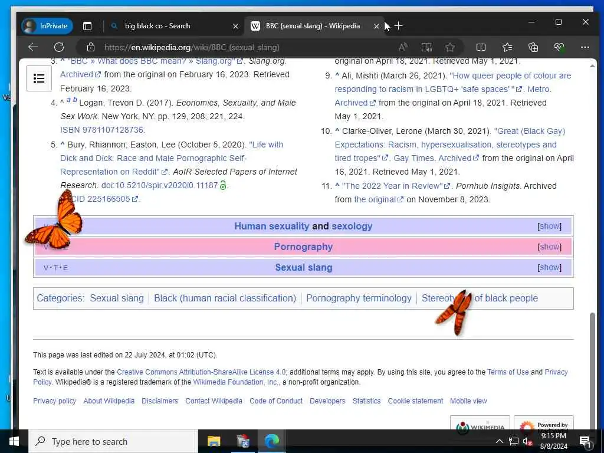The image size is (604, 453).
Task: Open Windows Start menu
Action: (14, 441)
